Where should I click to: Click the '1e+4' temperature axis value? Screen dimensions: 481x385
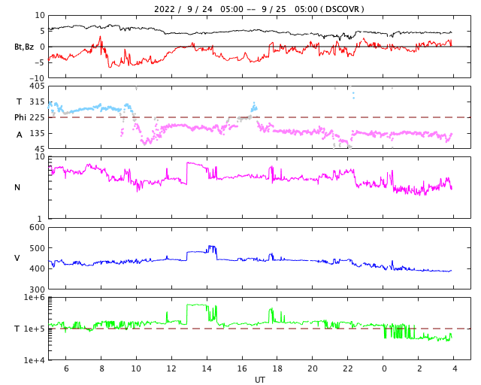[35, 360]
